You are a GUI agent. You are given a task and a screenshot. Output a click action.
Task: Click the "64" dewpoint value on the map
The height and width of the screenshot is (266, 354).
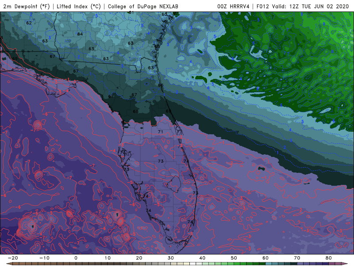point(80,34)
